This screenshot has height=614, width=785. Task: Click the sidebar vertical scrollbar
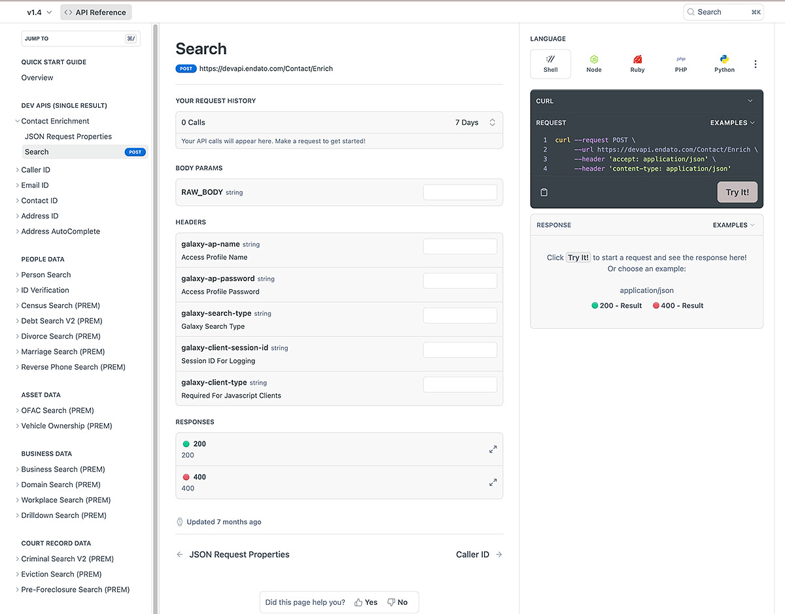point(156,318)
